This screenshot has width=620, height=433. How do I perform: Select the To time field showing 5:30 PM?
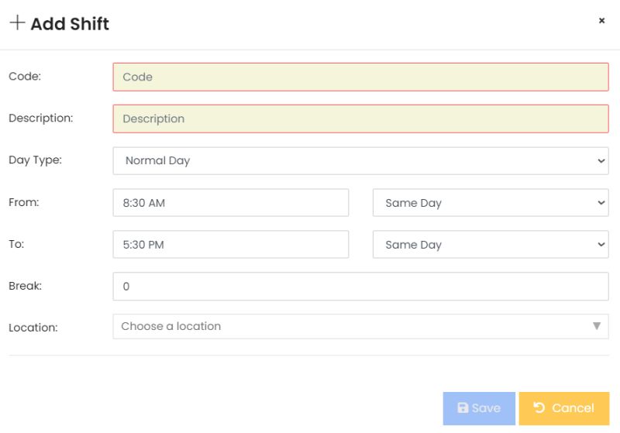click(230, 245)
